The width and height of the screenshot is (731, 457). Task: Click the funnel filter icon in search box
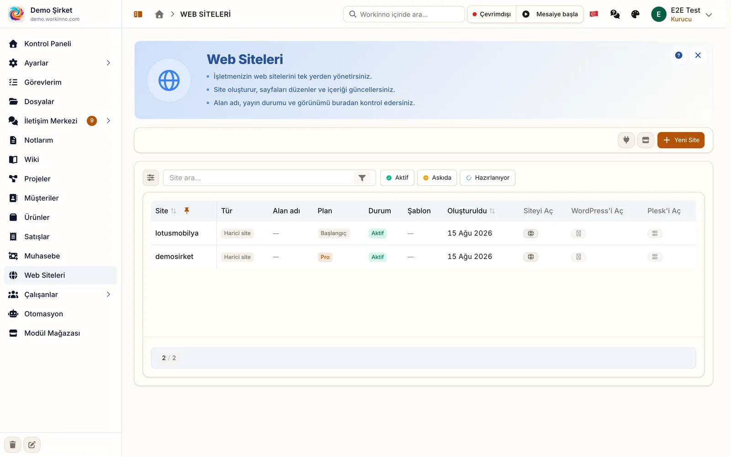coord(362,178)
